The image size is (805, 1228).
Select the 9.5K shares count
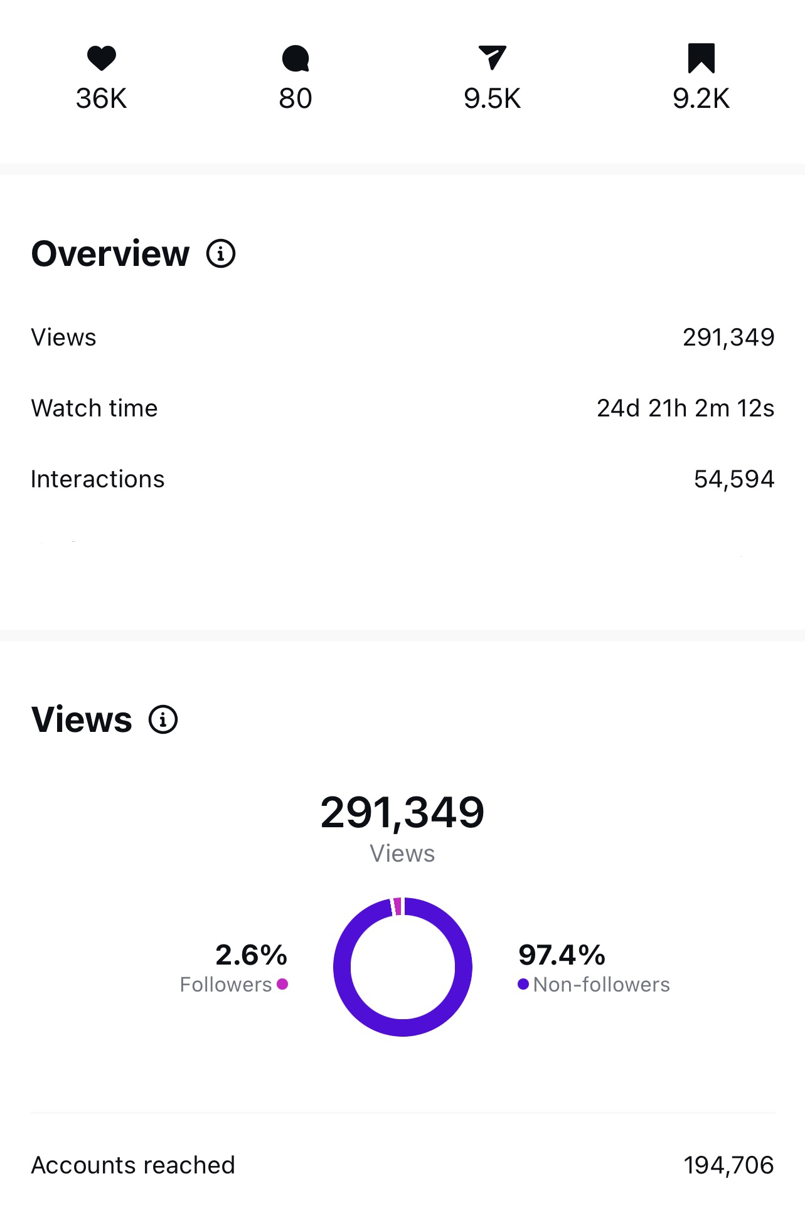pos(492,98)
